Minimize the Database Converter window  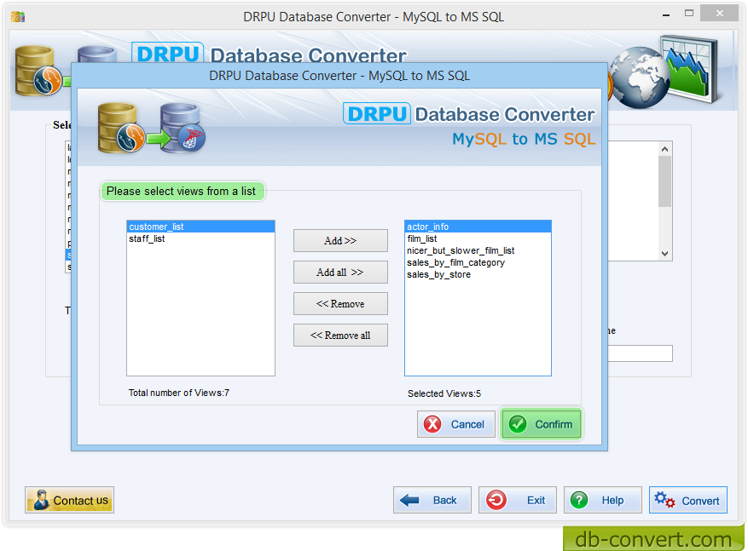point(666,14)
